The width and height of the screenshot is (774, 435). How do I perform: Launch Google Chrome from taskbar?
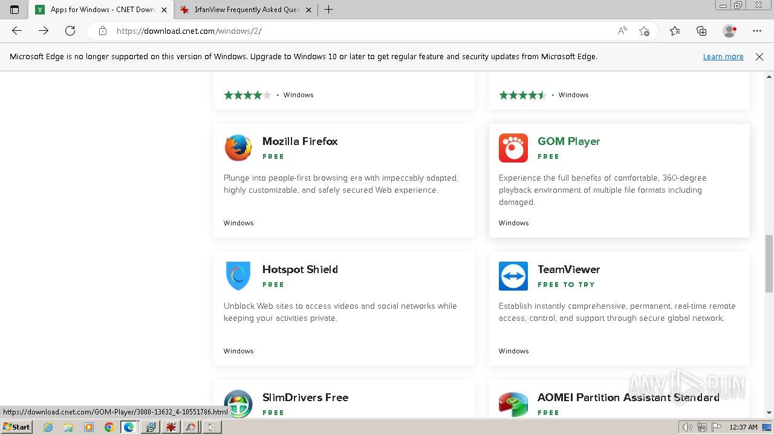(x=109, y=427)
